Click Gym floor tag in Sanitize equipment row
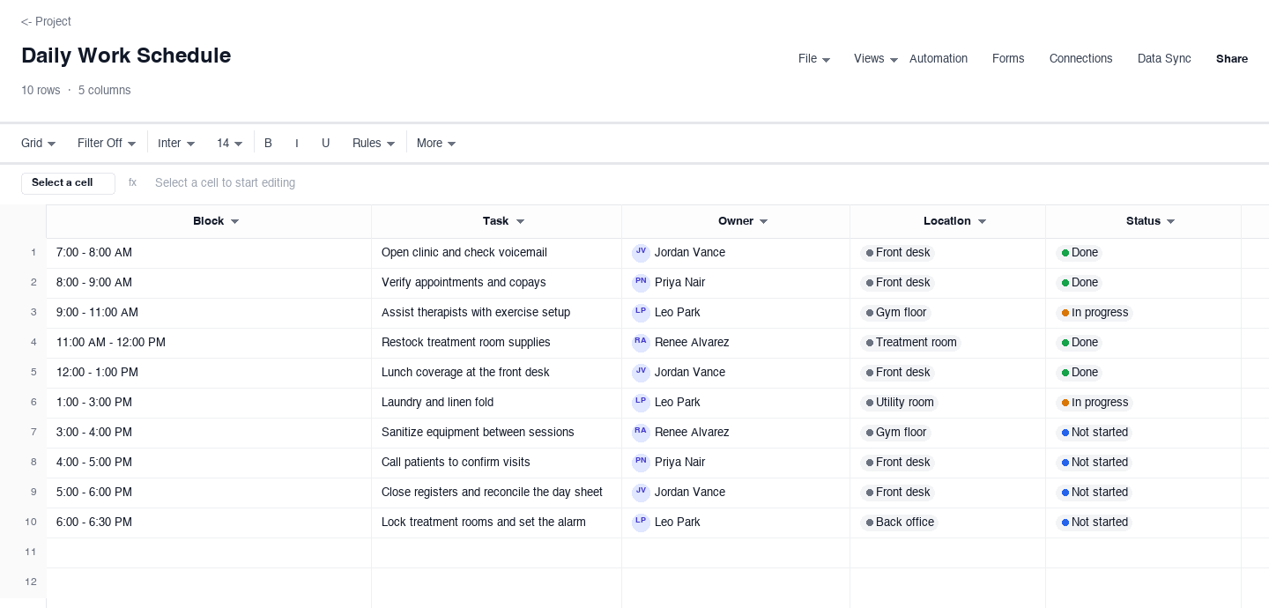The width and height of the screenshot is (1269, 608). click(x=896, y=433)
